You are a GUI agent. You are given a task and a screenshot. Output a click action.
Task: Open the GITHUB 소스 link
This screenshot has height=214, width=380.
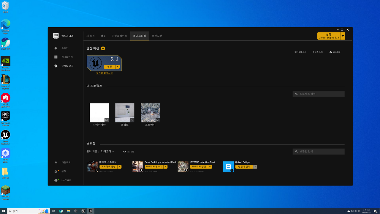pos(300,52)
